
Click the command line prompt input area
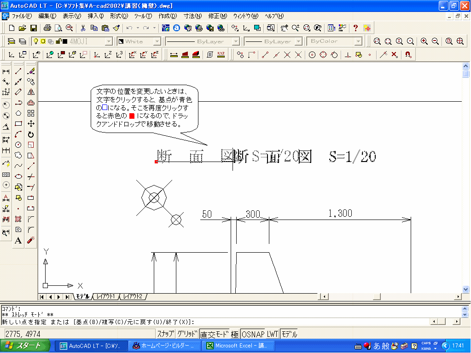pyautogui.click(x=215, y=322)
